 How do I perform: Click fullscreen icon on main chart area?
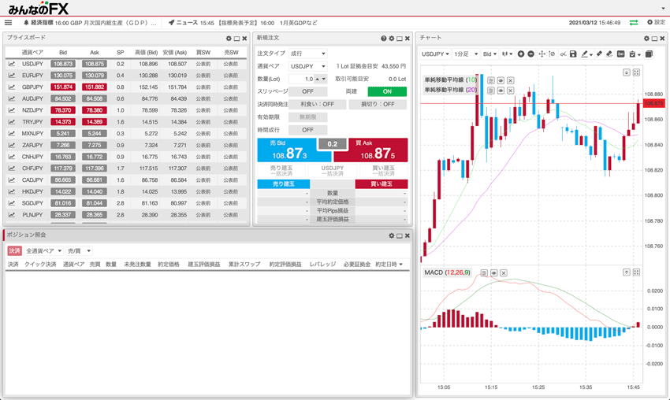click(636, 72)
